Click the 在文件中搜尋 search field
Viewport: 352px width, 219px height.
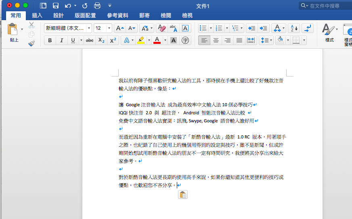coord(325,6)
